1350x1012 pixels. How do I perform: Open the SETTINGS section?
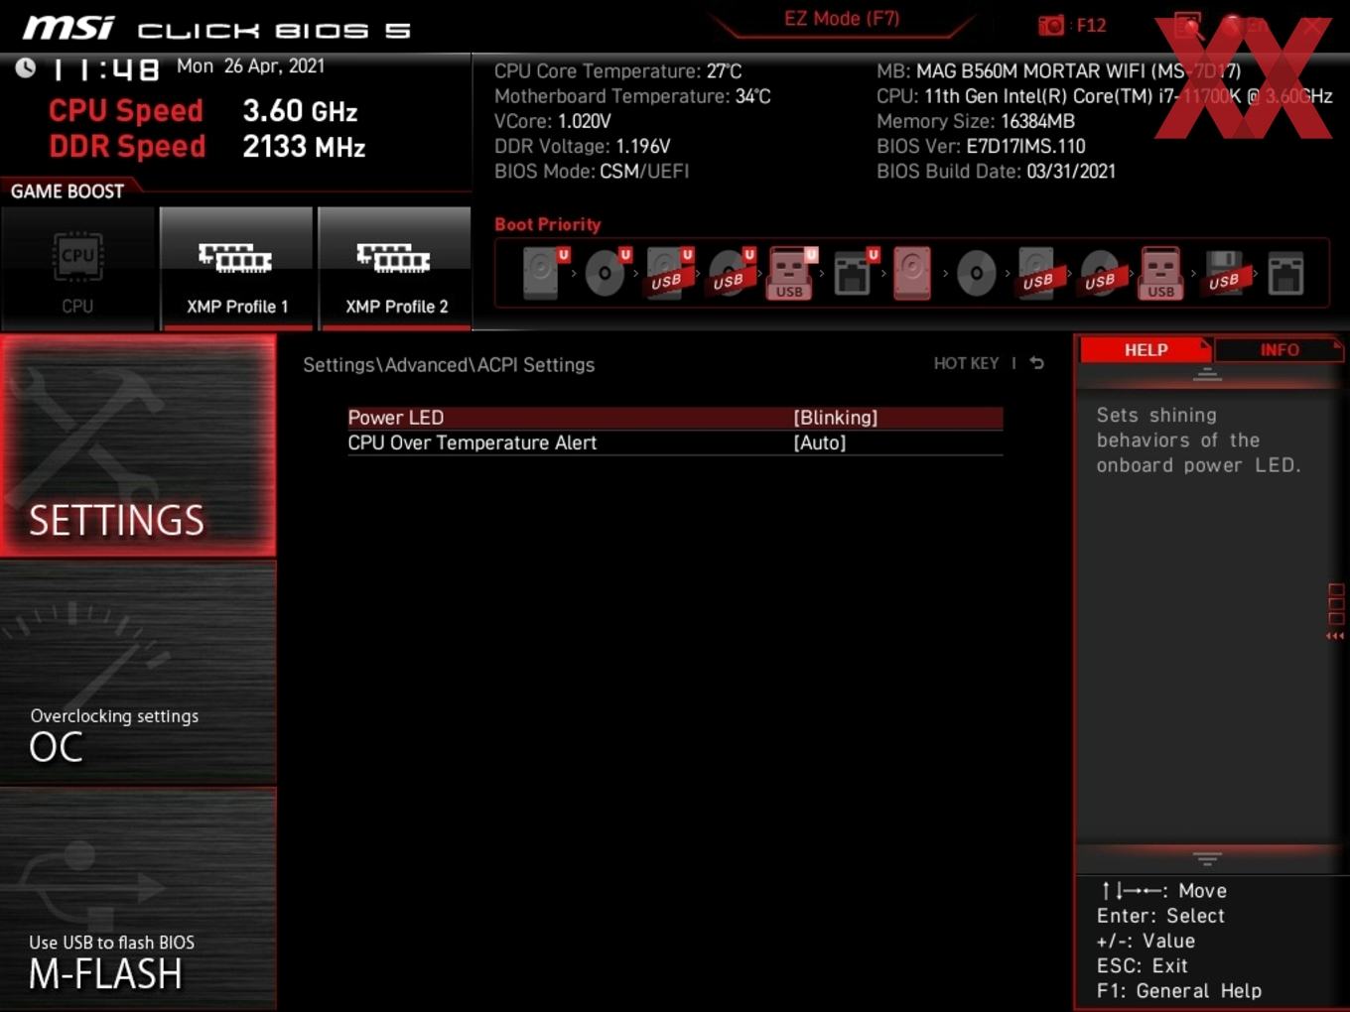coord(138,445)
